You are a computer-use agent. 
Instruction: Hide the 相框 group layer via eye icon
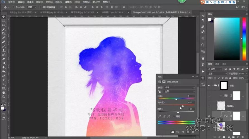tap(209, 86)
